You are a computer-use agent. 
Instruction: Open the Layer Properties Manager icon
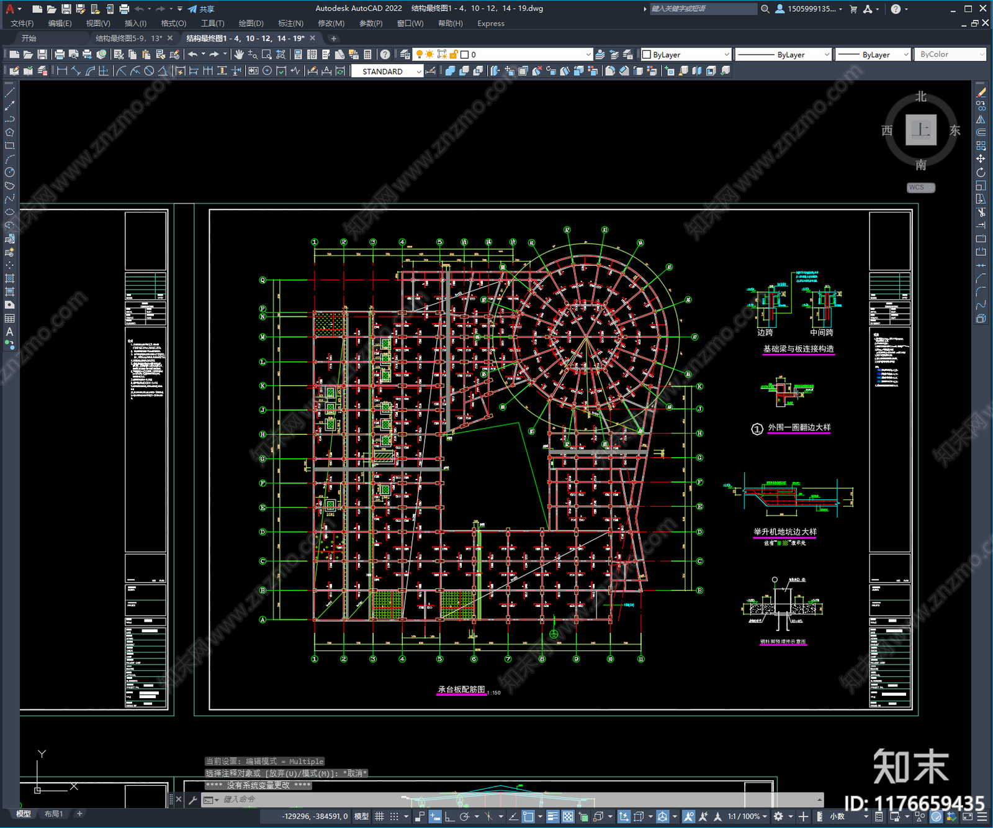pos(405,55)
